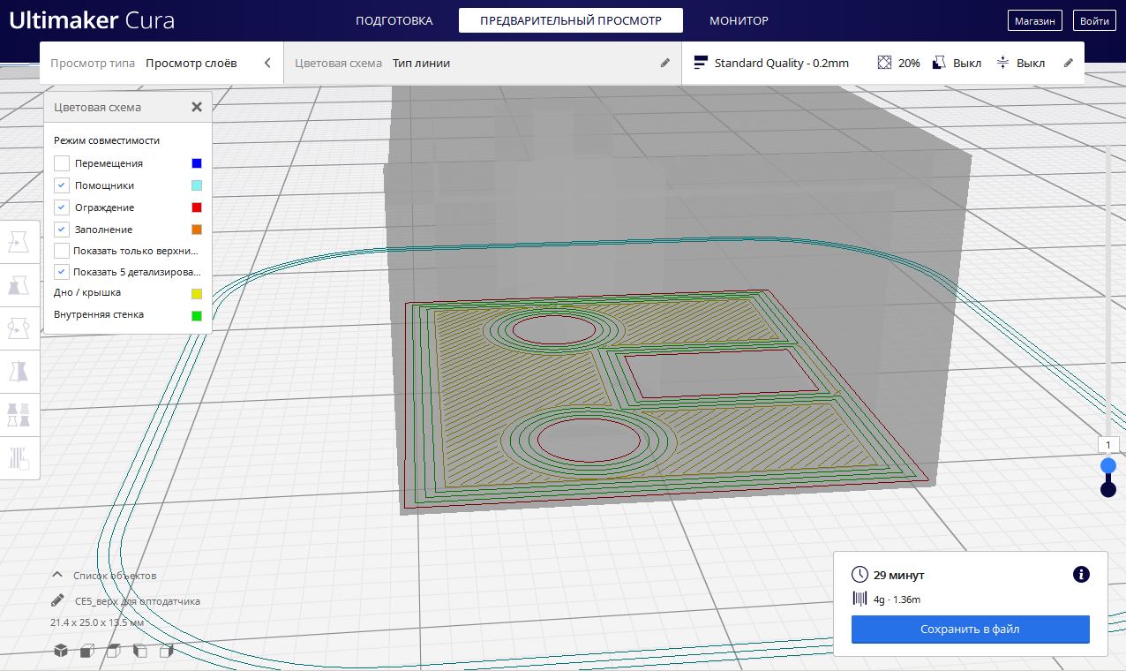Collapse the Список объектов list
Screen dimensions: 1126x671
[58, 576]
